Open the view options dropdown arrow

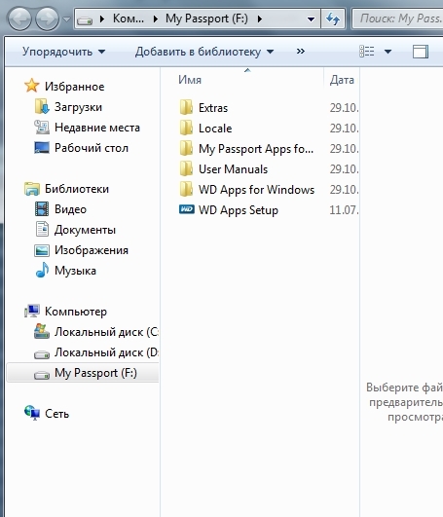[x=388, y=52]
